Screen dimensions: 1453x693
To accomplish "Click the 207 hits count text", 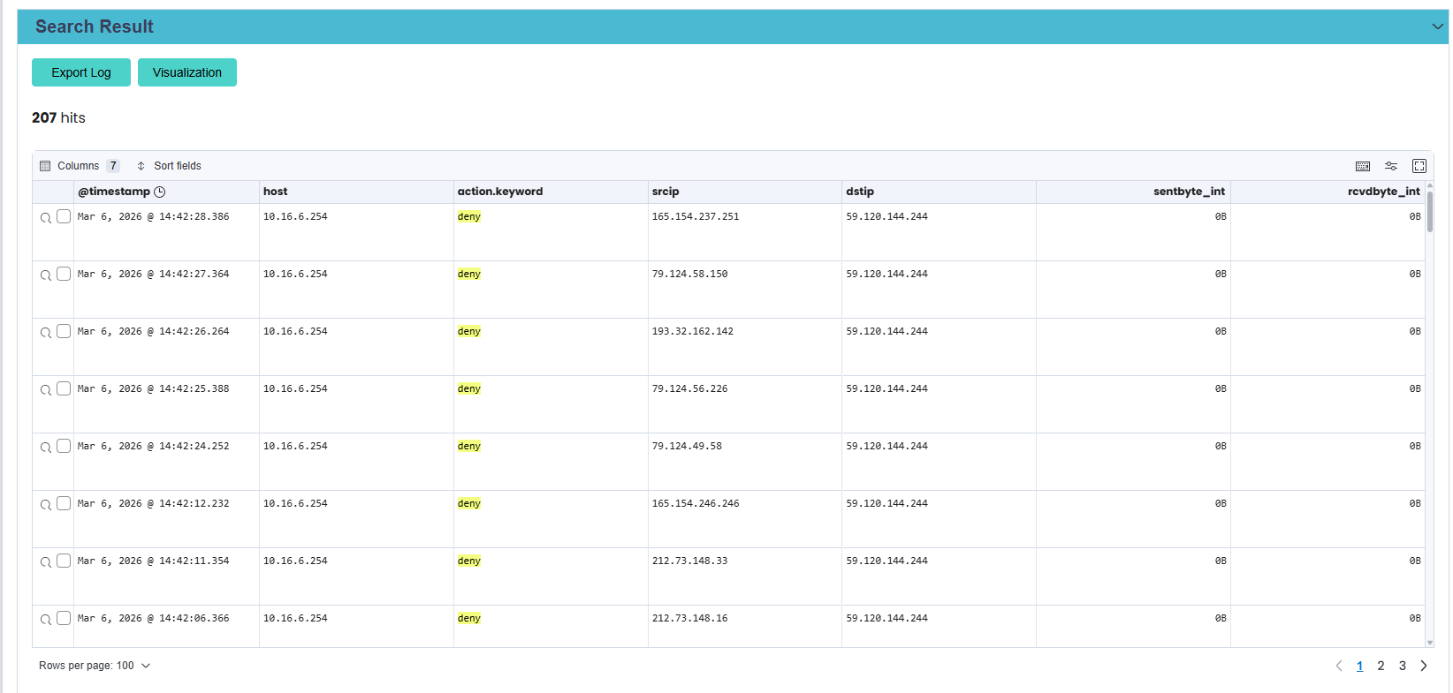I will click(x=58, y=117).
